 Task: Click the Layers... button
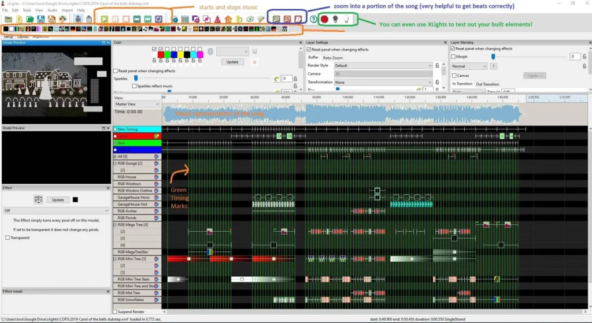534,76
